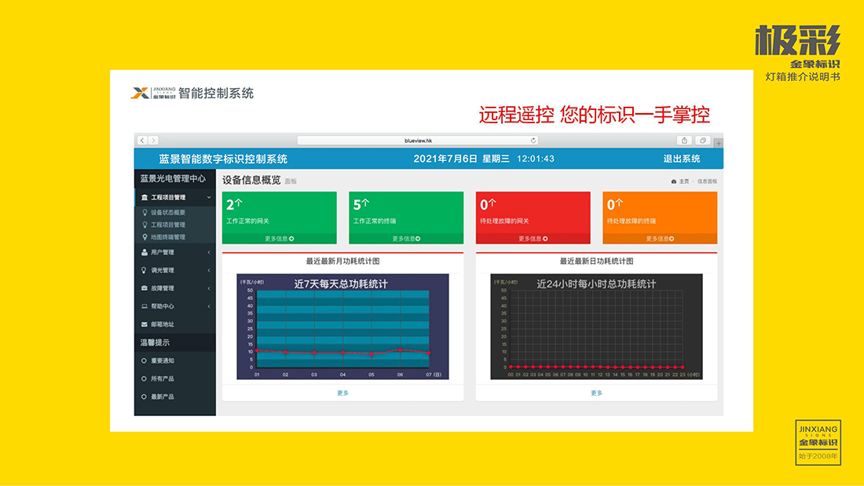Open 设备状态概要 in the sidebar

point(167,212)
